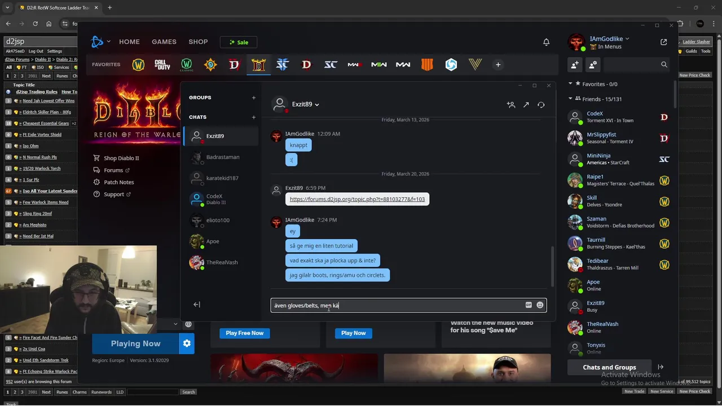Open the Need Jah Lowest Offer Wins topic

tap(49, 101)
